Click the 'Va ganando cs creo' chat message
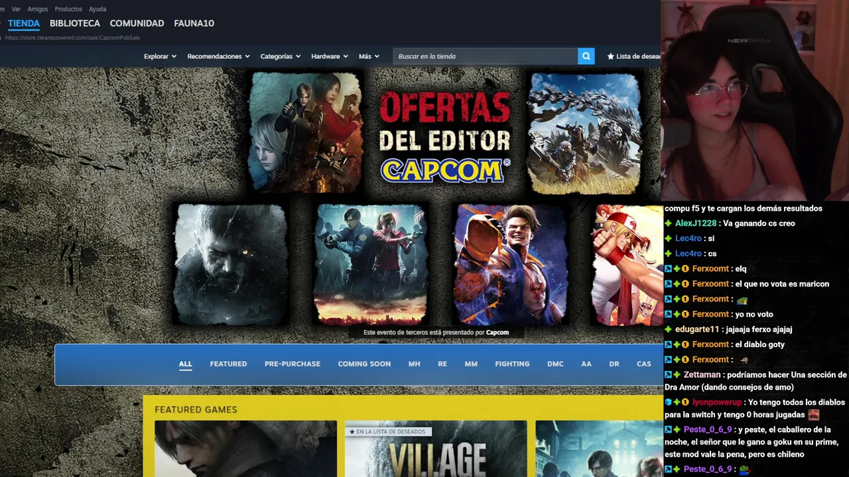Screen dimensions: 849x477 759,223
